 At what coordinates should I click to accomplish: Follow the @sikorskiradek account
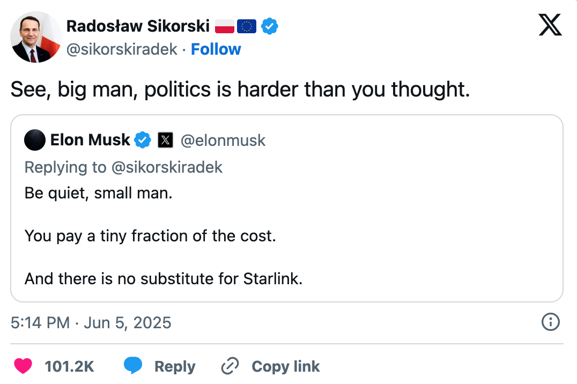coord(216,49)
